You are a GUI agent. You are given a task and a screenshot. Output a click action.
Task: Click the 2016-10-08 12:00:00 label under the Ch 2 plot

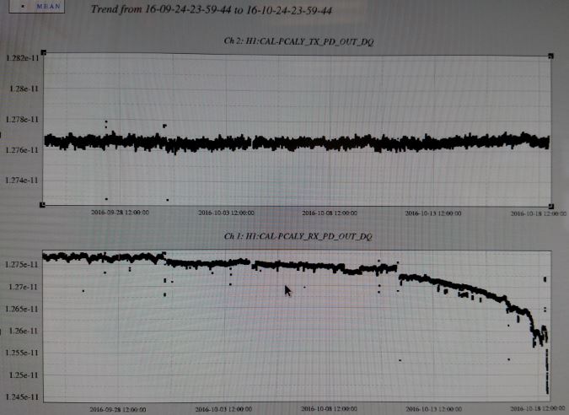tap(330, 213)
